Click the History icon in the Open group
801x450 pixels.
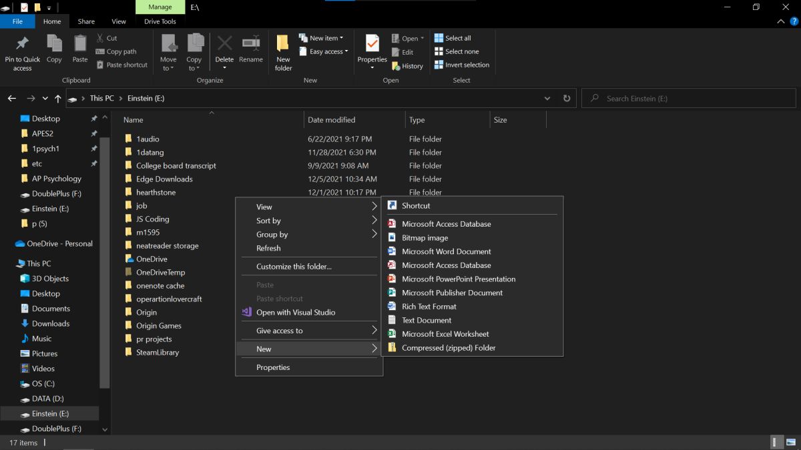tap(407, 65)
